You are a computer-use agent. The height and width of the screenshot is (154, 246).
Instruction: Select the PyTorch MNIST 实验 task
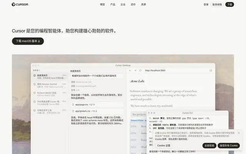(x=50, y=94)
